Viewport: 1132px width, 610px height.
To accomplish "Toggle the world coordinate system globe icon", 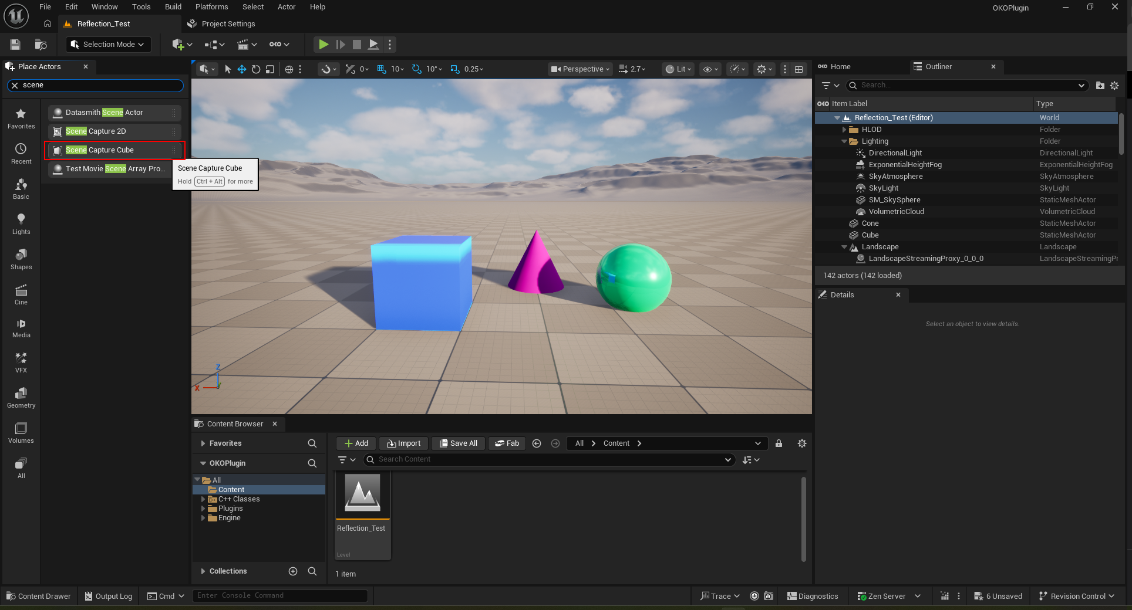I will click(289, 69).
